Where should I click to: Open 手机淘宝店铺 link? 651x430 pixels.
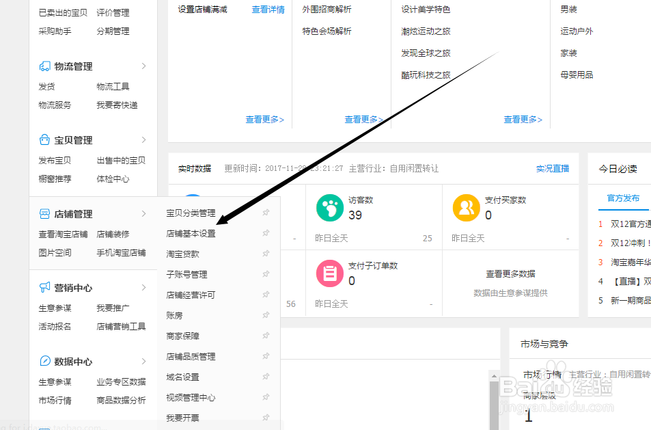tap(121, 252)
